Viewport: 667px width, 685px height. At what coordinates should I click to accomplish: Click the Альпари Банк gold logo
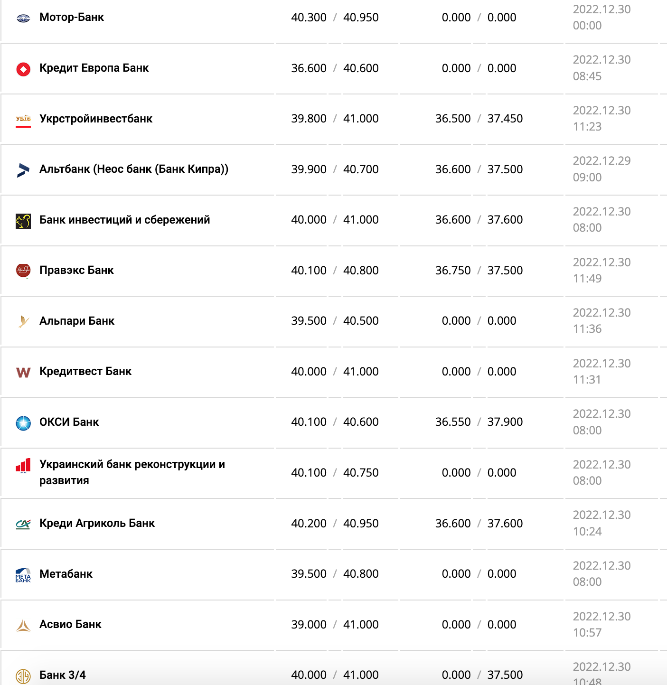pyautogui.click(x=23, y=322)
